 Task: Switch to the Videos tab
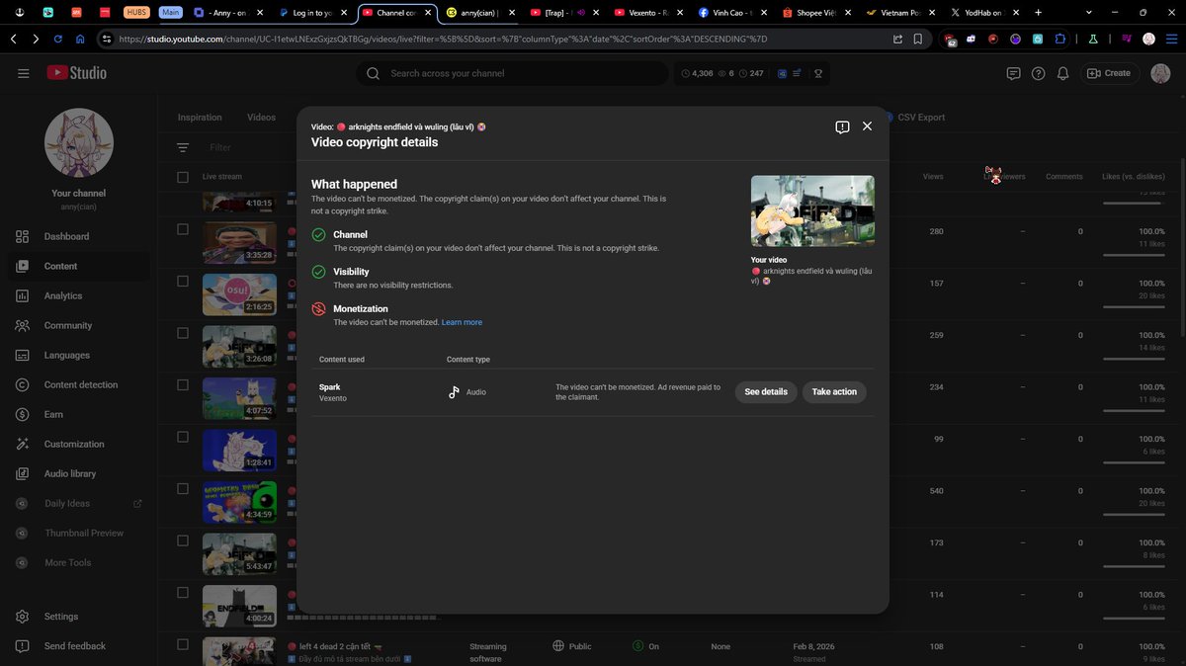click(x=261, y=117)
